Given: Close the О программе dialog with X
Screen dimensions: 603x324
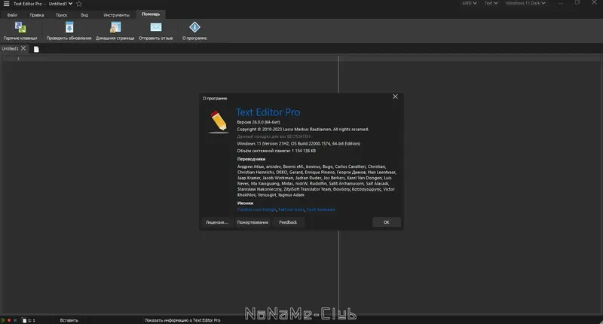Looking at the screenshot, I should [395, 97].
